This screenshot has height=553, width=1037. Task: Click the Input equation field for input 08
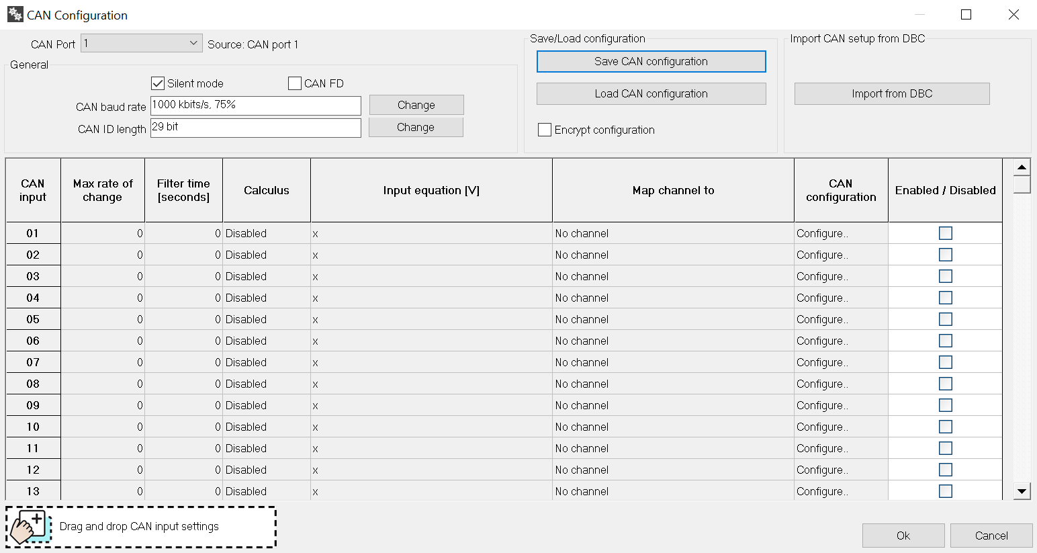click(431, 384)
